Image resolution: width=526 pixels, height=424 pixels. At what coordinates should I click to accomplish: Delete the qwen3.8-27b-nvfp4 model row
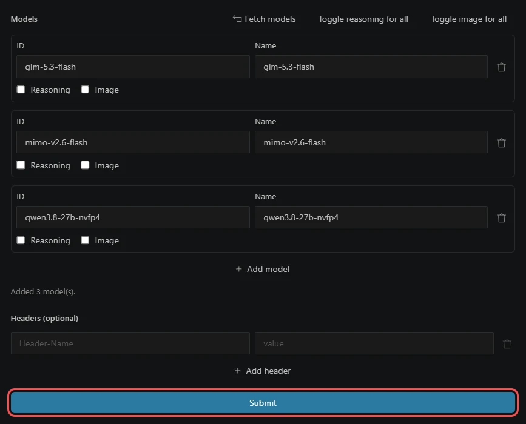(502, 217)
